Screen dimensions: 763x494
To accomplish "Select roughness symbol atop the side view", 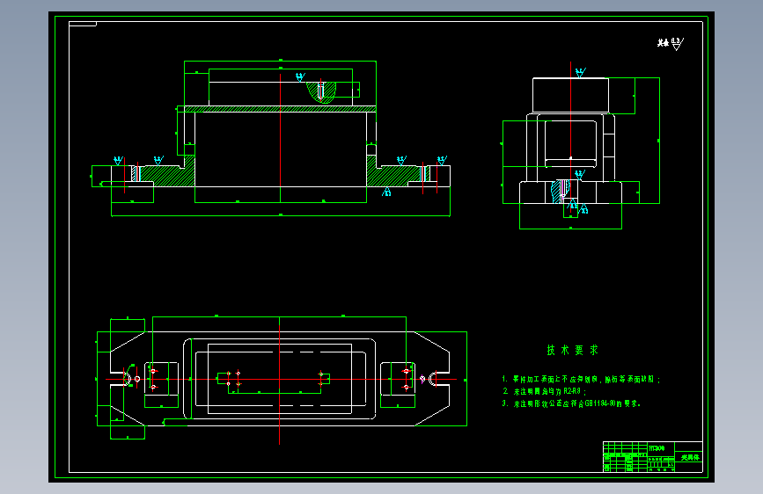I will (x=580, y=73).
